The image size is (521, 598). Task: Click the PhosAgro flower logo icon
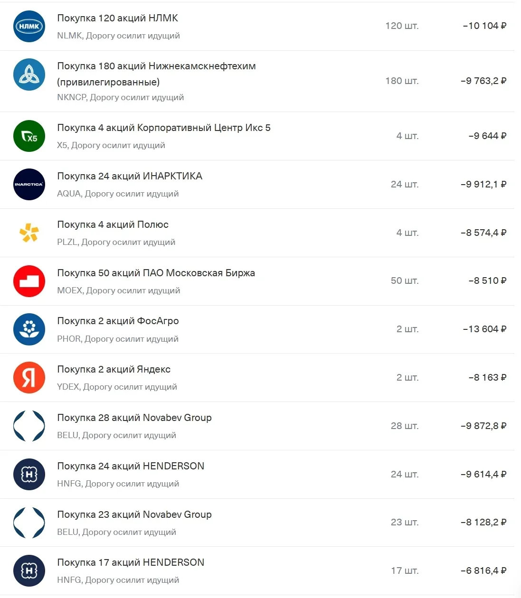pos(29,329)
